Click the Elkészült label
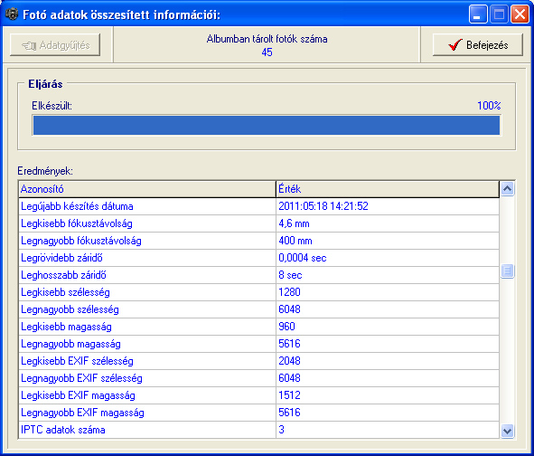Image resolution: width=534 pixels, height=456 pixels. coord(52,106)
